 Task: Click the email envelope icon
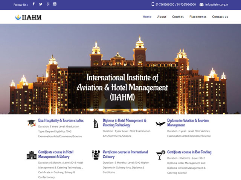click(x=201, y=5)
